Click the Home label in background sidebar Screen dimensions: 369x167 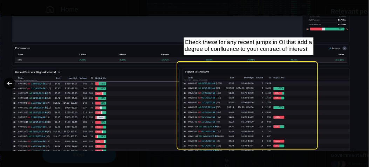[x=69, y=9]
